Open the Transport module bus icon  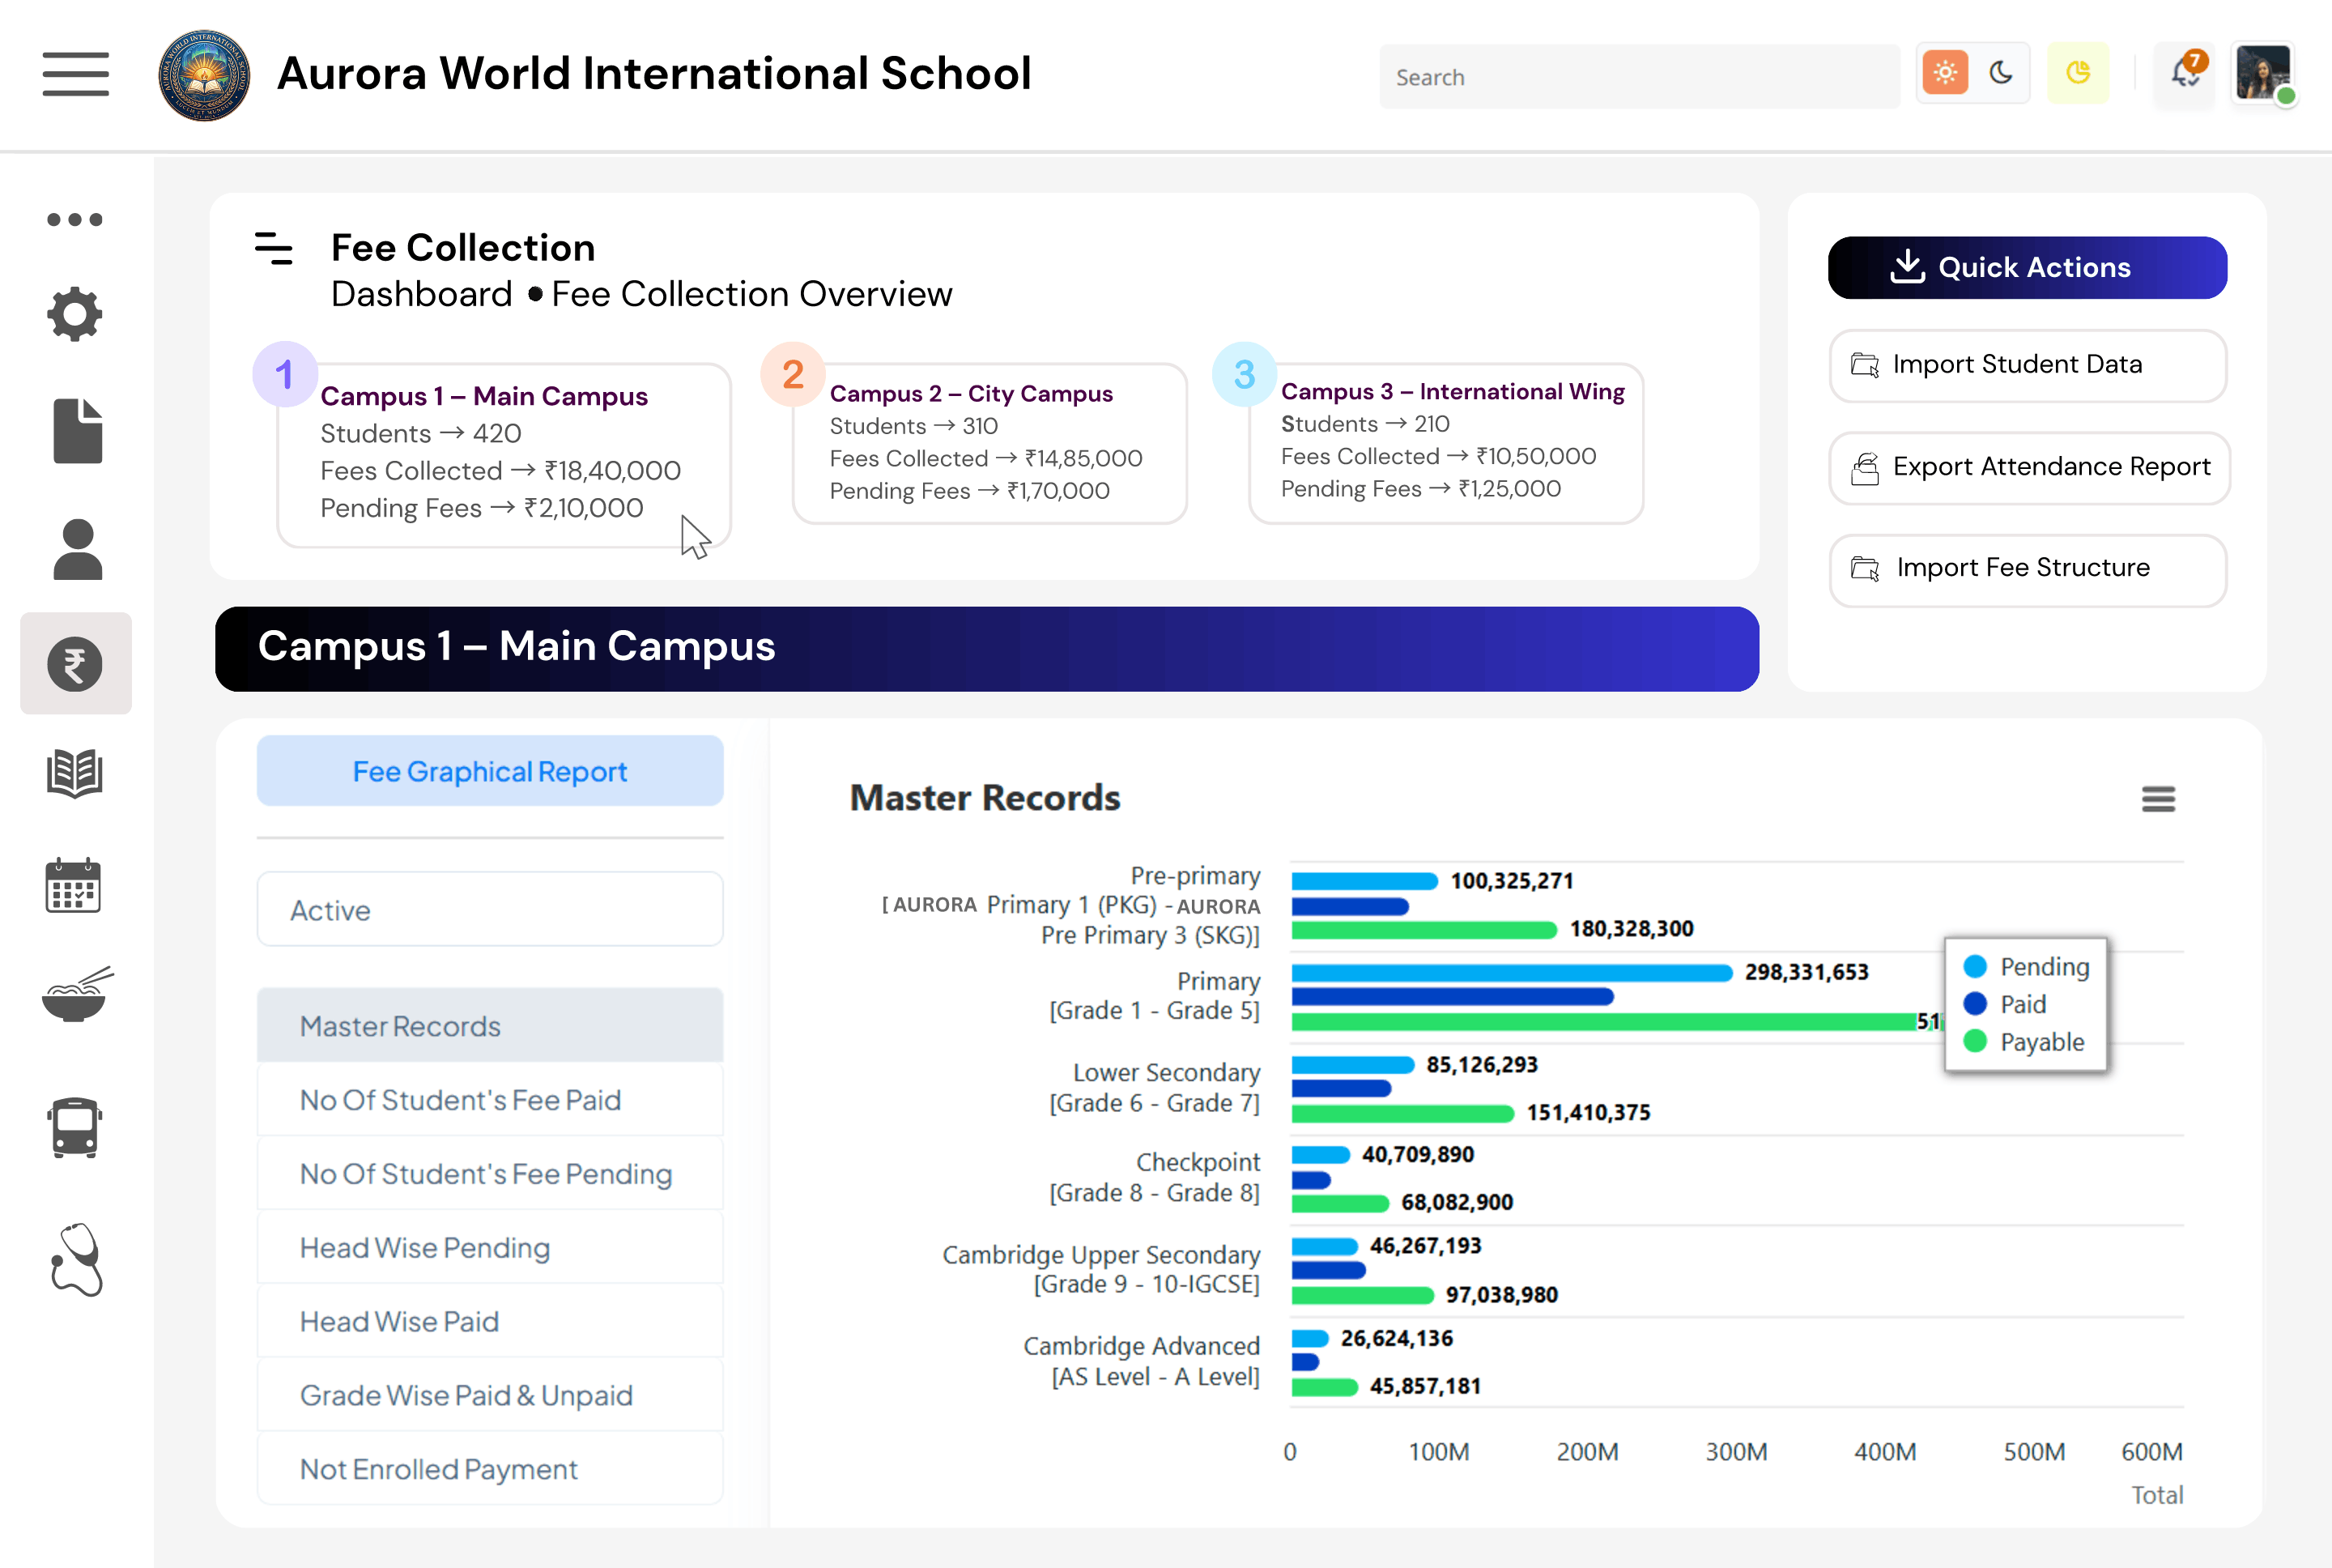75,1128
